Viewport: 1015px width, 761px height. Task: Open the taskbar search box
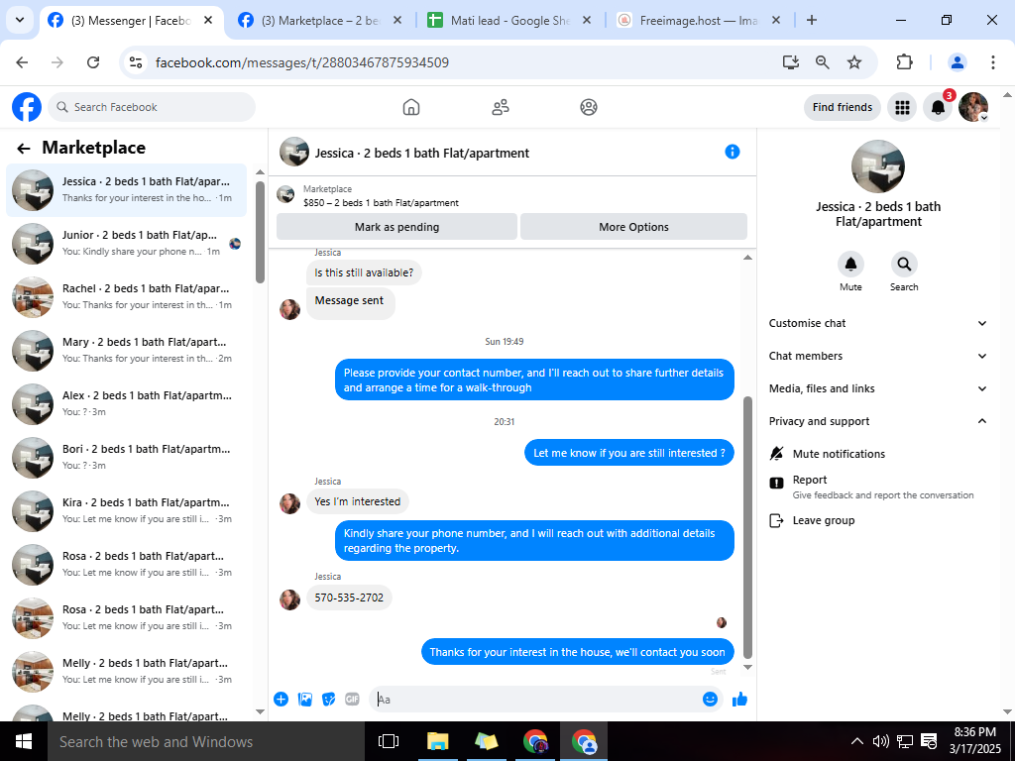206,741
